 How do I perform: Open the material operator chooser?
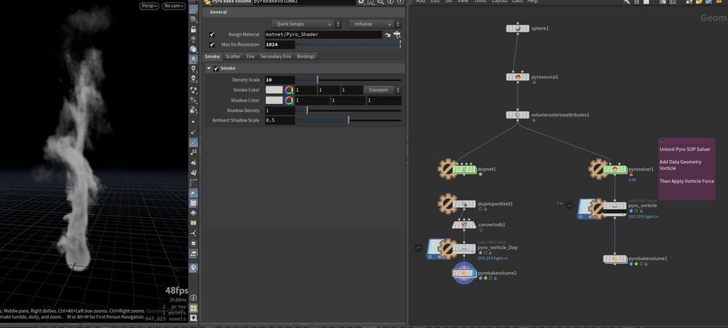397,35
